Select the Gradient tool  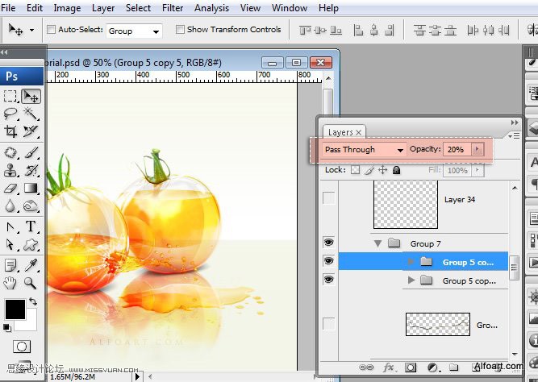(31, 188)
